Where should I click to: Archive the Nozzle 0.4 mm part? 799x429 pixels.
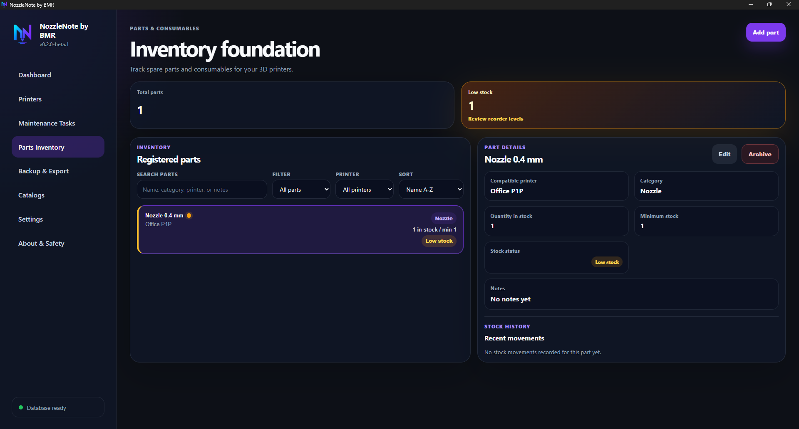(760, 154)
